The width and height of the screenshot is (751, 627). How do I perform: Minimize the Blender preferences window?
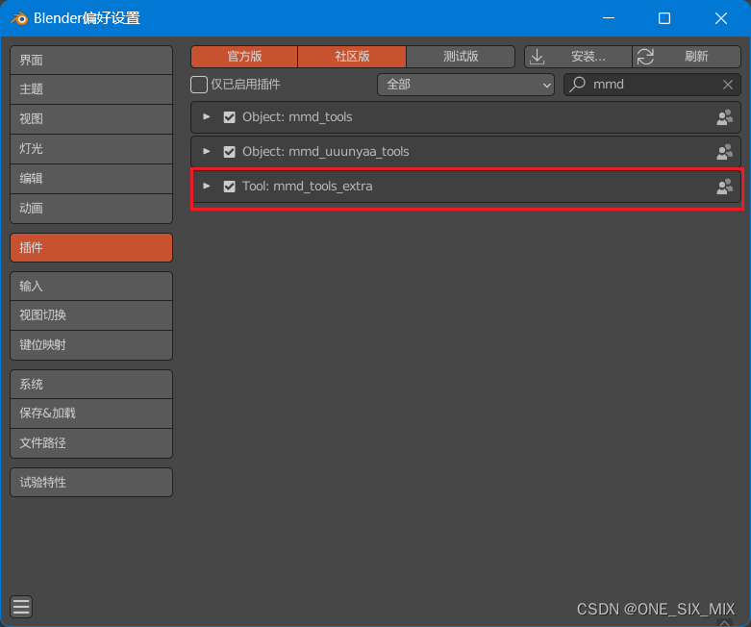pyautogui.click(x=609, y=18)
